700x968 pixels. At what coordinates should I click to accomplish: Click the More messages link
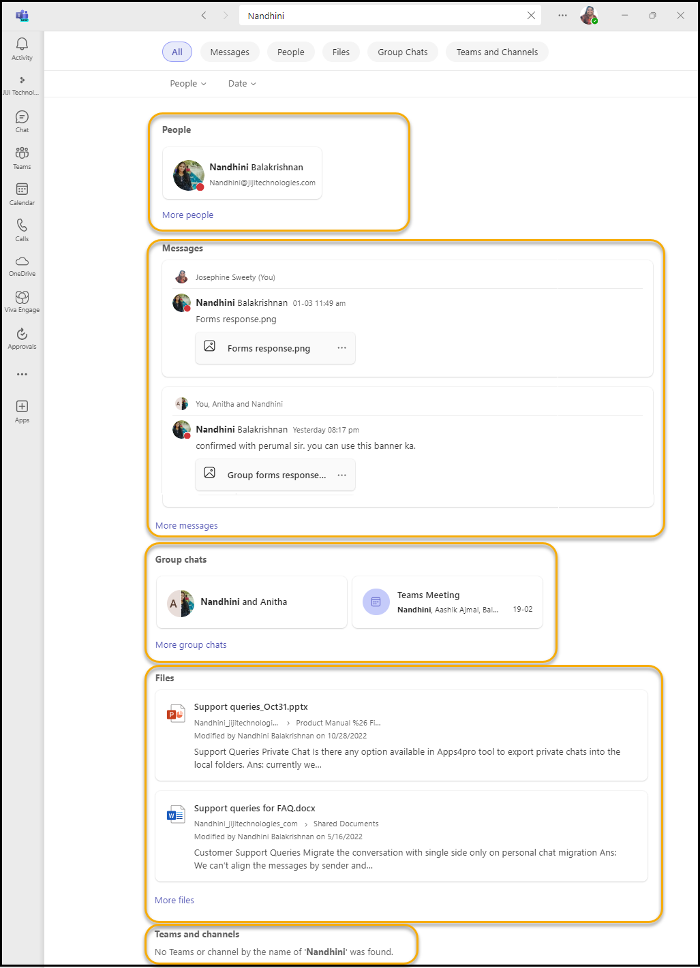point(187,526)
